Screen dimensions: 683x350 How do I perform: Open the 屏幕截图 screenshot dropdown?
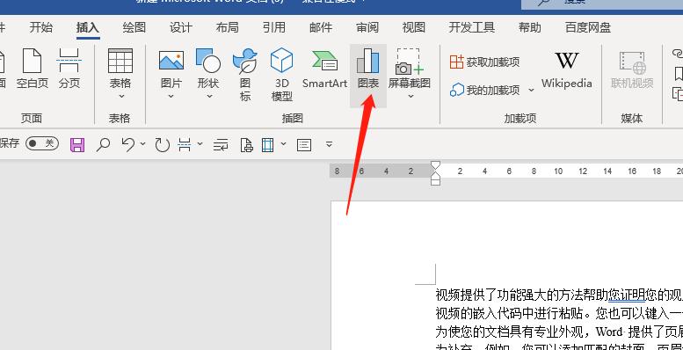tap(410, 75)
